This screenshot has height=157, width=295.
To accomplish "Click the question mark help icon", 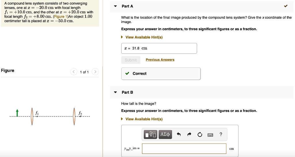I will (x=221, y=134).
